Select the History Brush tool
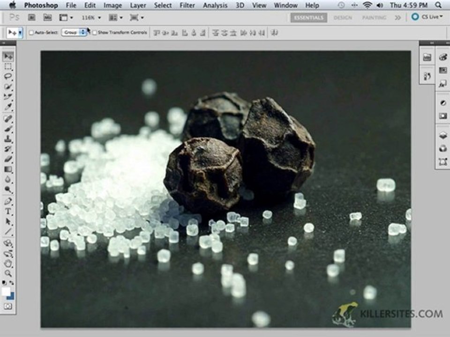Screen dimensions: 450x337 (x=8, y=149)
